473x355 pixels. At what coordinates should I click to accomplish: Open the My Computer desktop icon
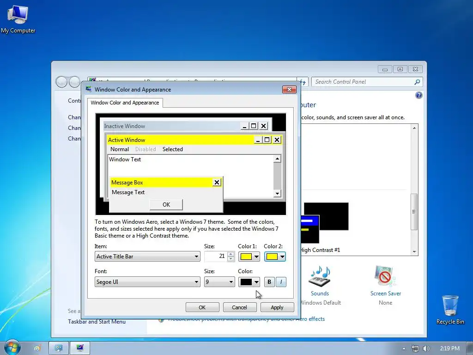(x=18, y=18)
